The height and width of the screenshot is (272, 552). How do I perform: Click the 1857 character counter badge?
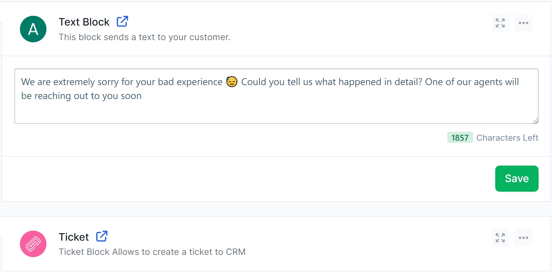(x=460, y=138)
